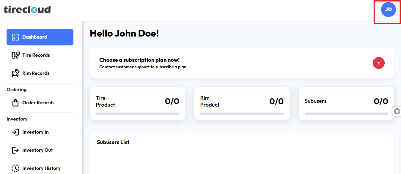Click the Rim Records car icon
The image size is (401, 174).
point(15,73)
